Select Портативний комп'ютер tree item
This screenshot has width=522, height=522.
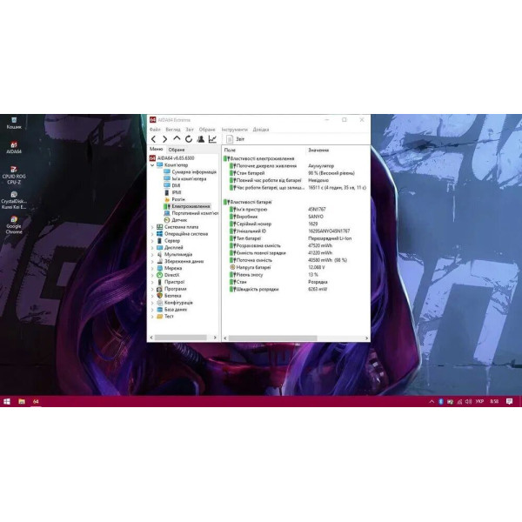191,213
